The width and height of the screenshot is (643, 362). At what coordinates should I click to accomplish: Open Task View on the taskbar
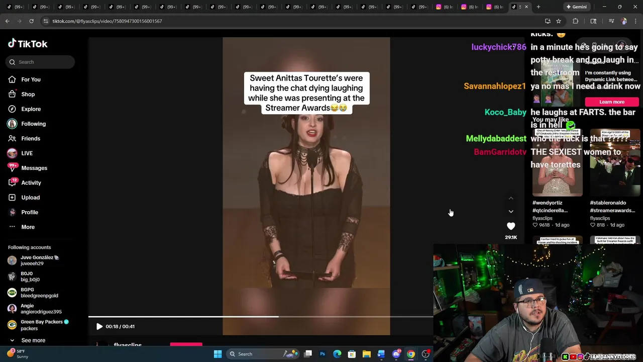coord(308,354)
